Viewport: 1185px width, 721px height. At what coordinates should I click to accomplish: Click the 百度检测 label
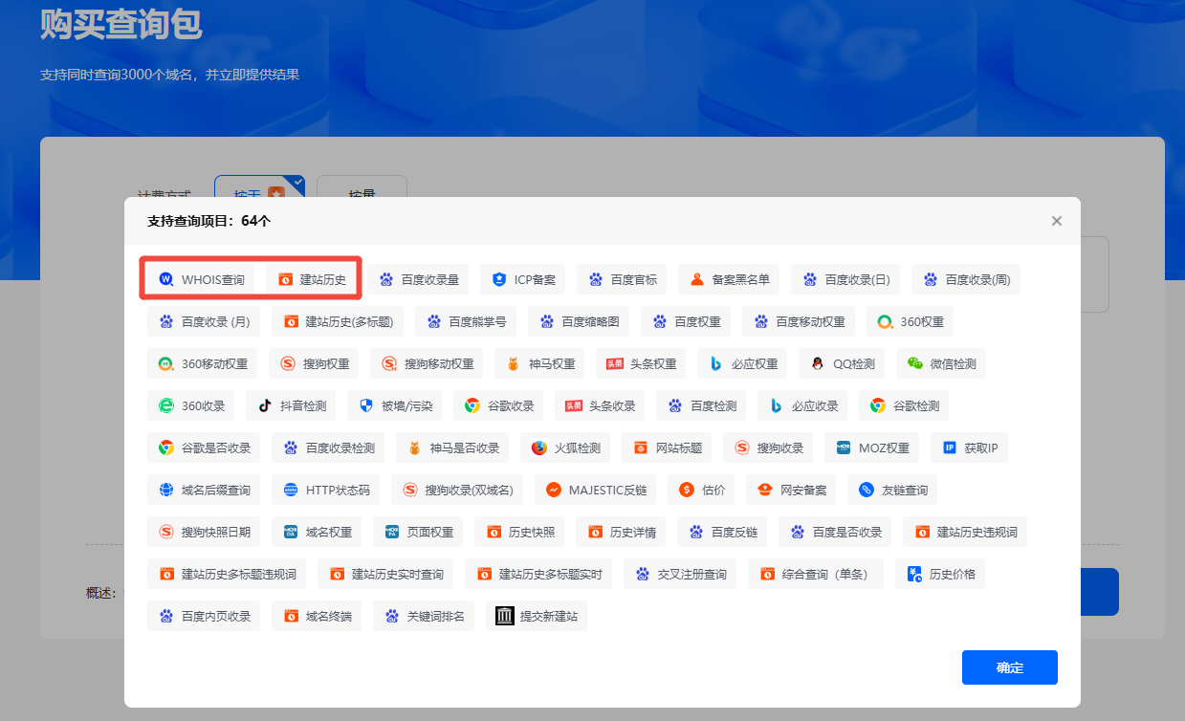tap(713, 406)
